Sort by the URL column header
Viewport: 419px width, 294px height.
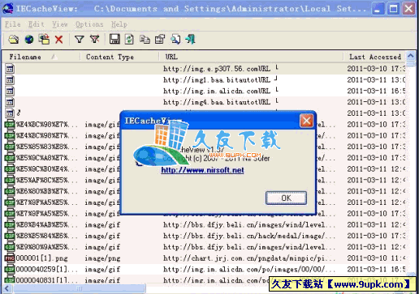251,57
